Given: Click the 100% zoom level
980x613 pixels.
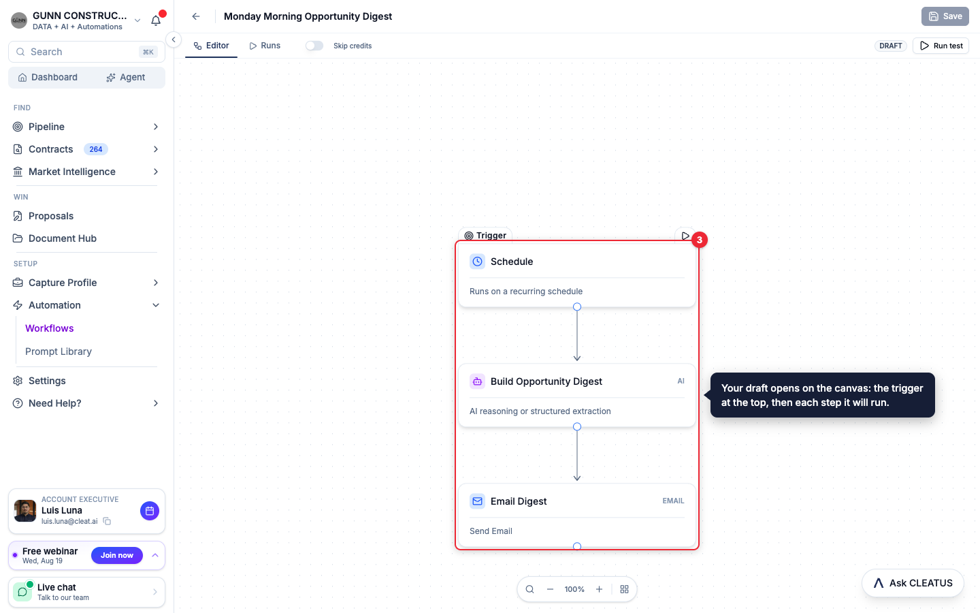Looking at the screenshot, I should (574, 589).
